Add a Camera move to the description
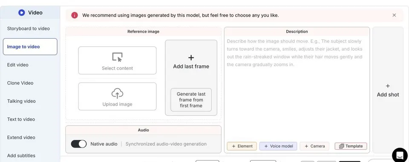This screenshot has width=409, height=162. (314, 146)
